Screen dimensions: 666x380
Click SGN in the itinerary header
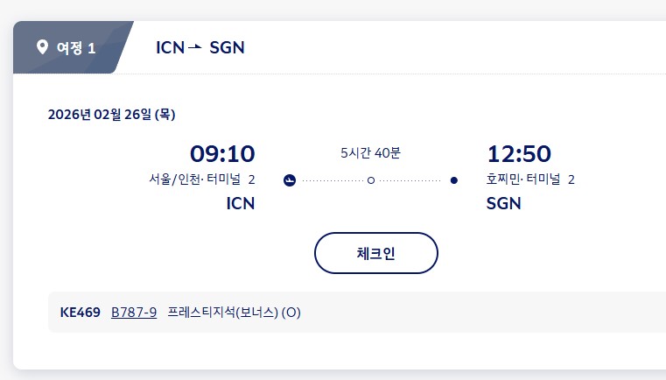click(227, 47)
